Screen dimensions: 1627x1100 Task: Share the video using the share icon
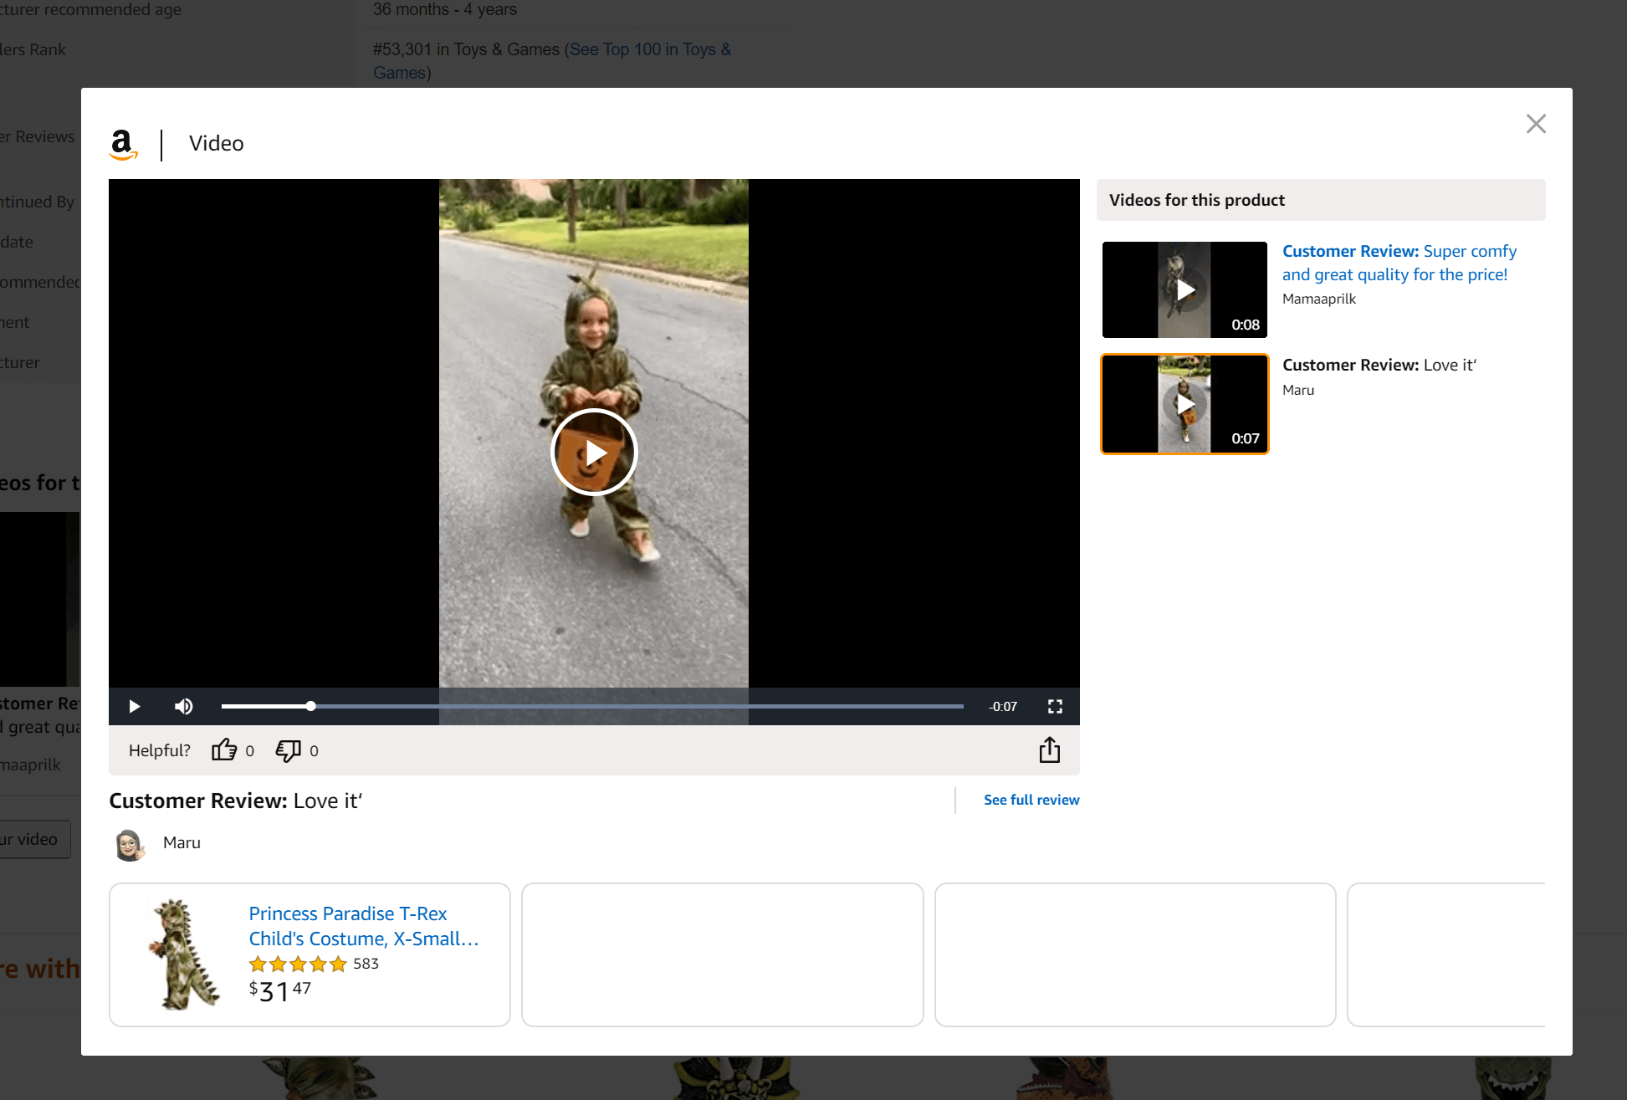(1050, 750)
